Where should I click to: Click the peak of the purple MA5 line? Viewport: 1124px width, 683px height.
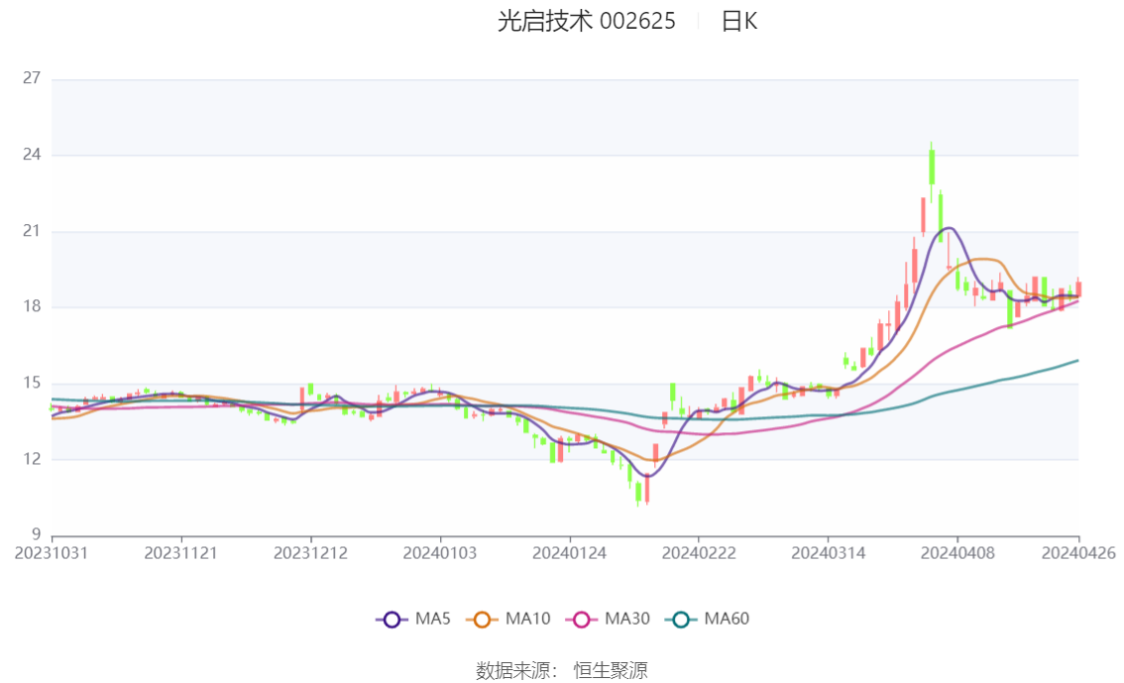[x=949, y=228]
